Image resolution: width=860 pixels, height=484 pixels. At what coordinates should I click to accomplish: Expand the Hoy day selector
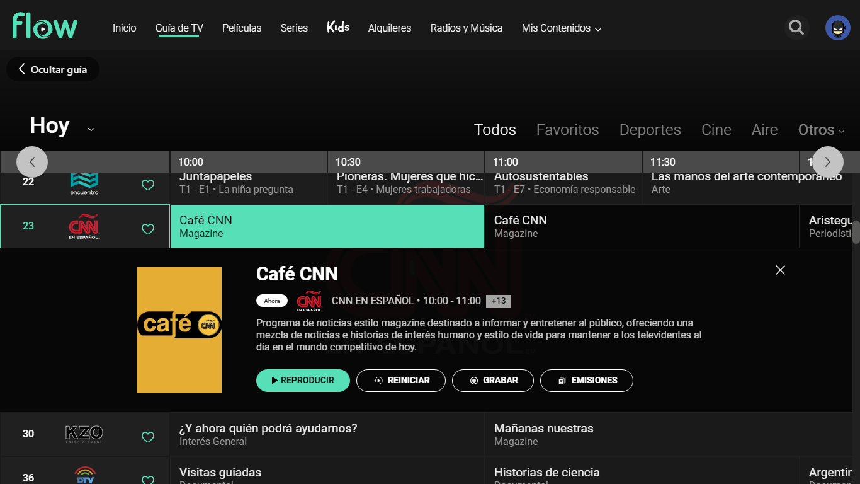pyautogui.click(x=62, y=126)
